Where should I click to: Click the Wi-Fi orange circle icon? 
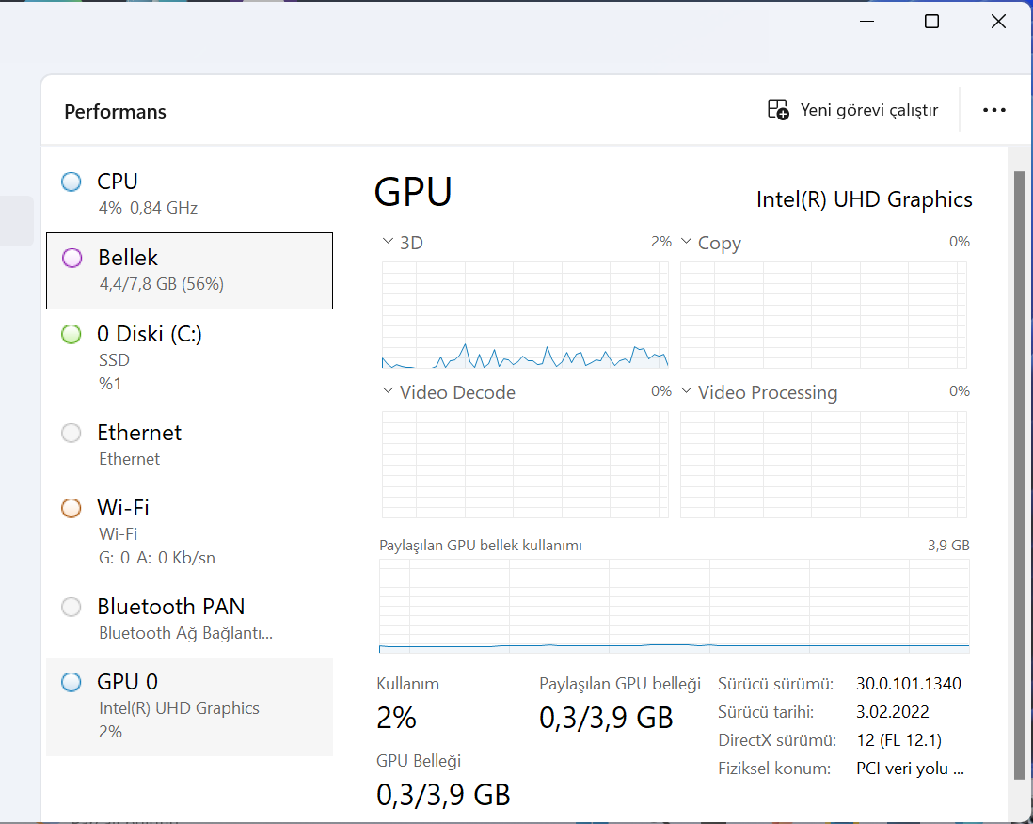click(x=72, y=508)
